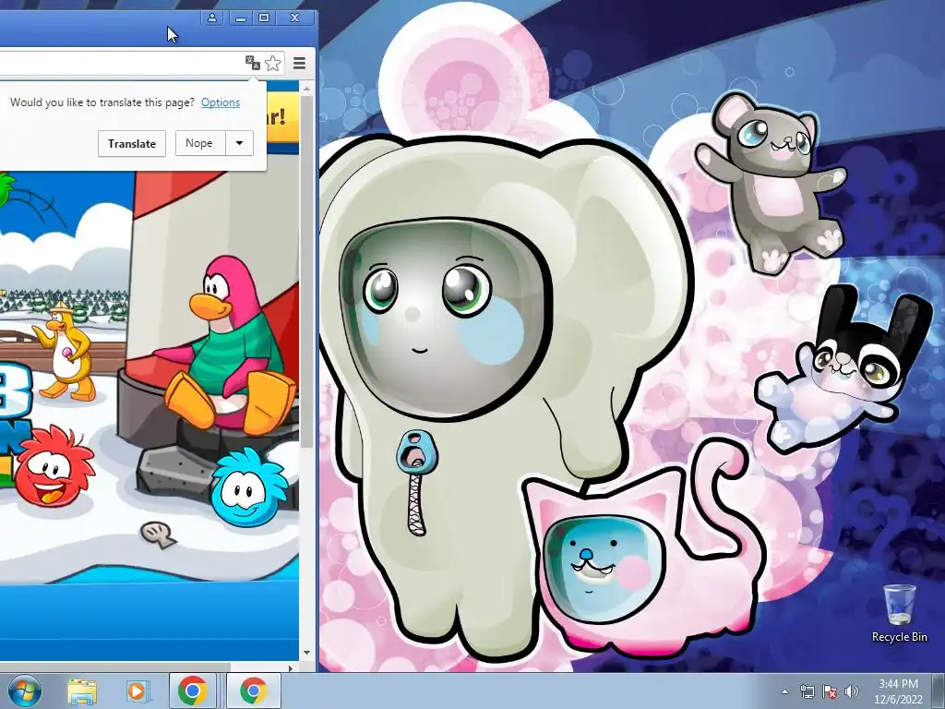
Task: Click the volume speaker tray icon
Action: 852,691
